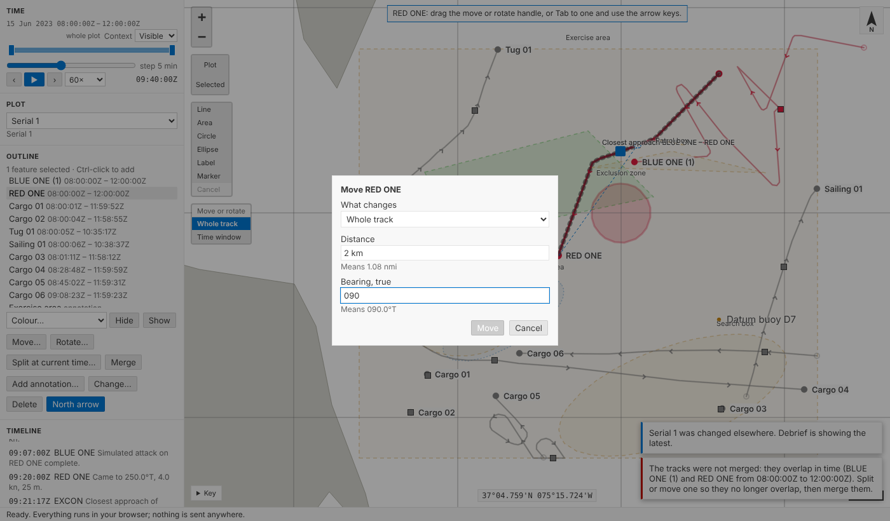Viewport: 890px width, 521px height.
Task: Toggle the North arrow button
Action: pos(76,404)
